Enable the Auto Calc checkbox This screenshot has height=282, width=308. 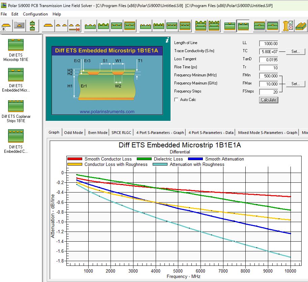click(176, 100)
